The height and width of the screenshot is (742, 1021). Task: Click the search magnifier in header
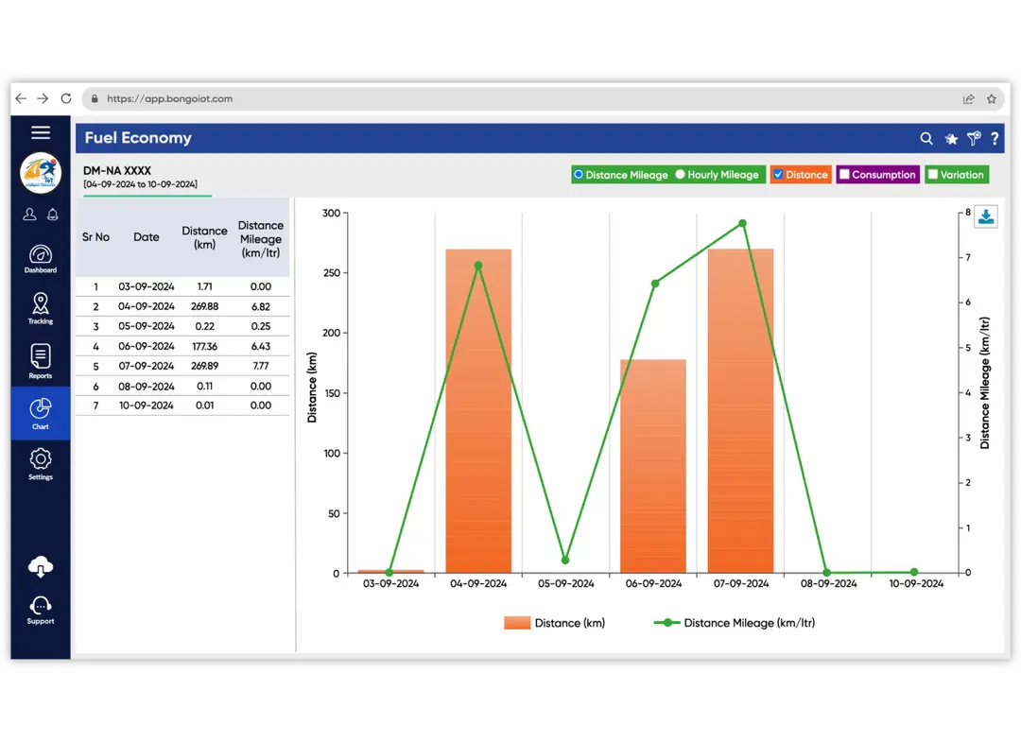[x=926, y=139]
